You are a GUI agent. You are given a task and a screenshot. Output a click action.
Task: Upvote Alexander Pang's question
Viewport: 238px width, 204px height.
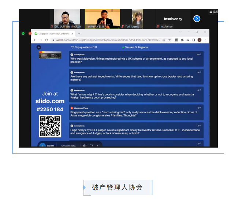[x=200, y=108]
